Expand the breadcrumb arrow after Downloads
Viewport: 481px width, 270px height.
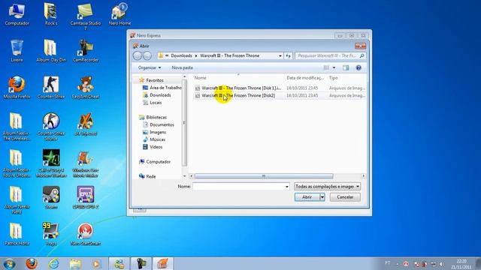(x=196, y=55)
